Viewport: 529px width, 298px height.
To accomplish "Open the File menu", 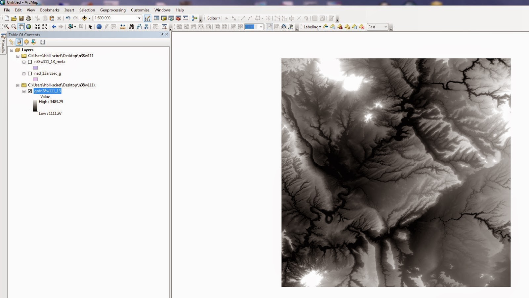I will pyautogui.click(x=7, y=10).
